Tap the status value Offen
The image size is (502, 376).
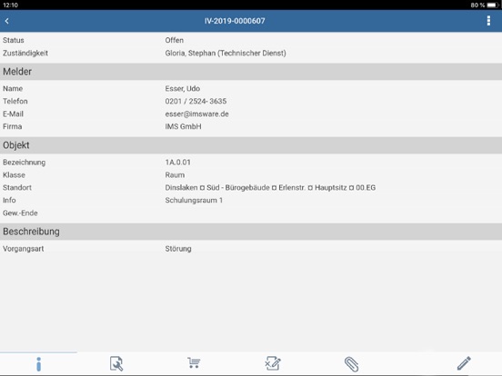[x=175, y=40]
